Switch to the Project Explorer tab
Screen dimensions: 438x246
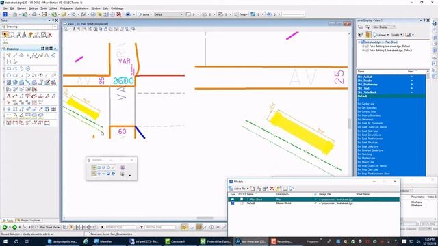(29, 221)
